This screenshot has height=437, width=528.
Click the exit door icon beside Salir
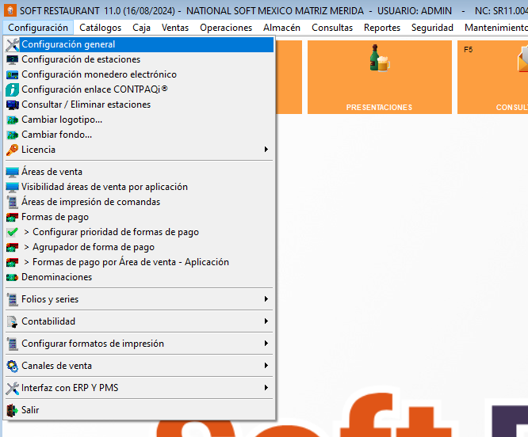pyautogui.click(x=13, y=410)
